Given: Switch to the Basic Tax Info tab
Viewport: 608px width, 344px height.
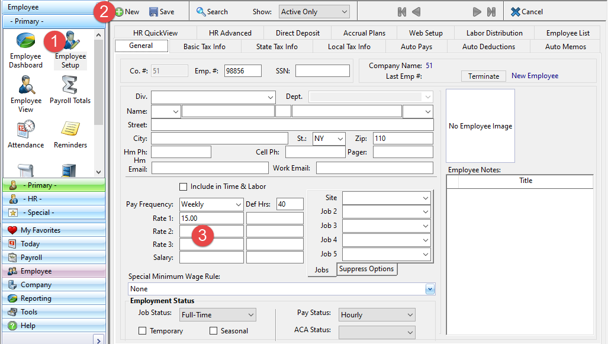Looking at the screenshot, I should pyautogui.click(x=204, y=47).
